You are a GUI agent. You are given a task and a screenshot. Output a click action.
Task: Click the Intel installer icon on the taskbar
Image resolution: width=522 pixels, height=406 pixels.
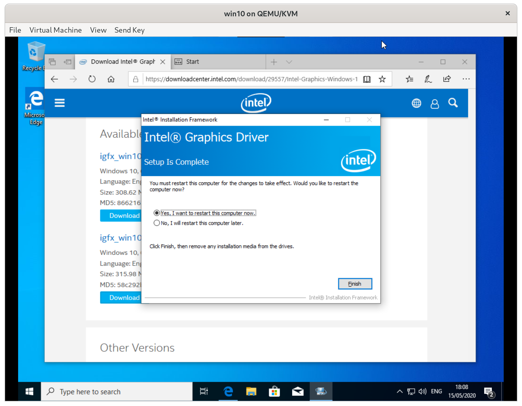[x=321, y=391]
